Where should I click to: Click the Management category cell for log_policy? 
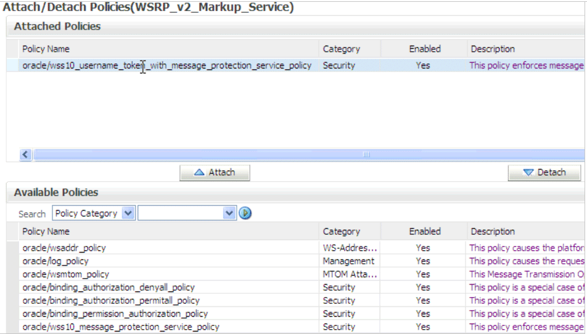350,261
